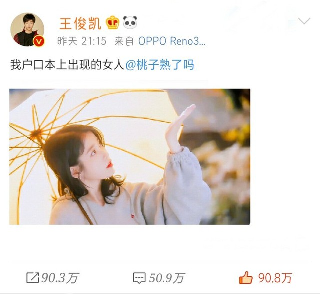
Task: Click the post text 我户口本上出现的女人
Action: point(67,65)
